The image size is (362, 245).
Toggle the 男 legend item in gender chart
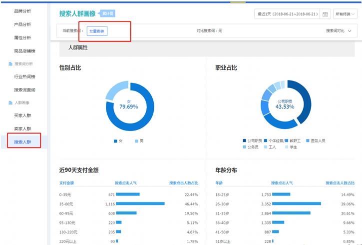[x=139, y=141]
